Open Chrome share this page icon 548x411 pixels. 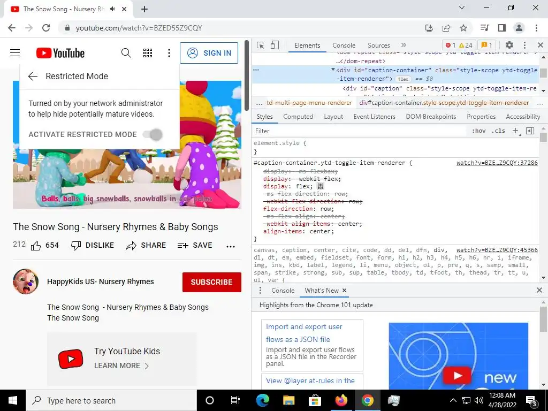(x=446, y=28)
